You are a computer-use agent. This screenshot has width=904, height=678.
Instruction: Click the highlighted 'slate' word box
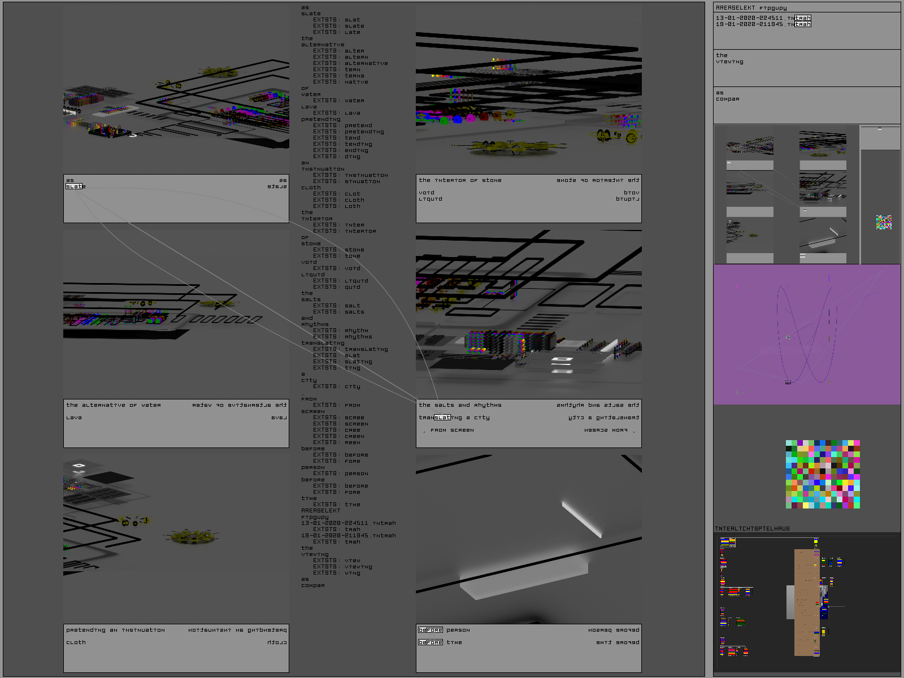[x=74, y=186]
